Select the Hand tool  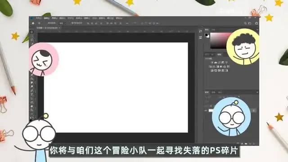tap(32, 106)
